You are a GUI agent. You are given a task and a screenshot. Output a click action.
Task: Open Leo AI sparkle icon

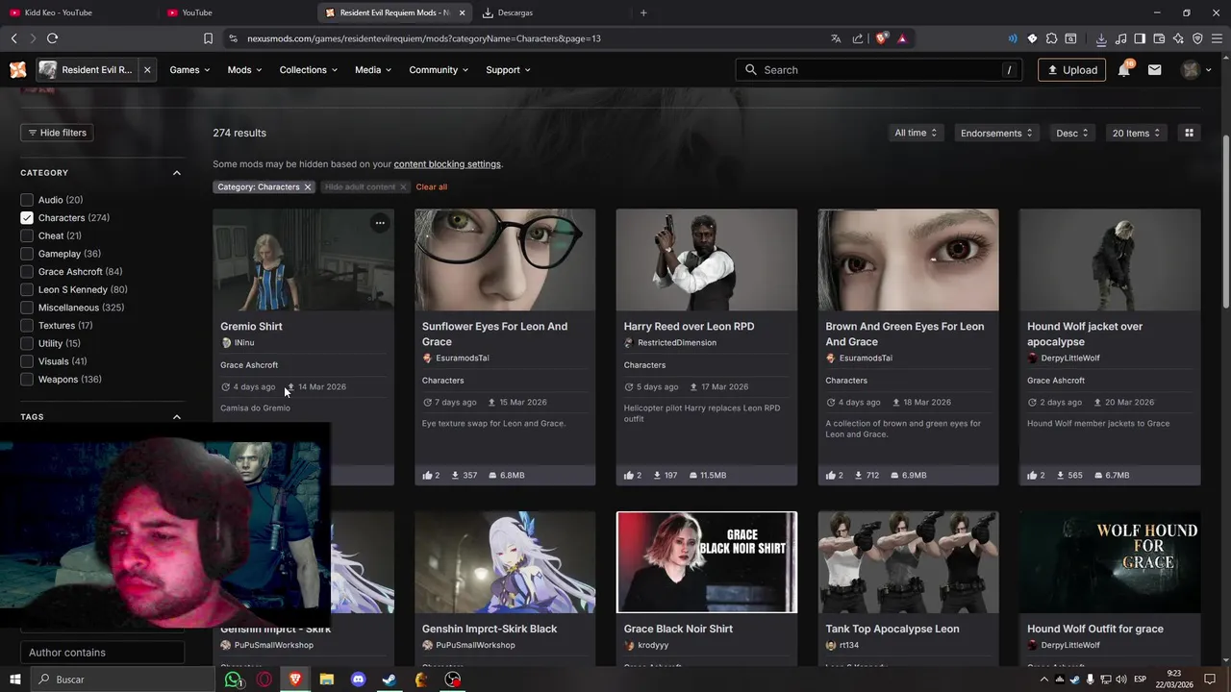point(1178,38)
